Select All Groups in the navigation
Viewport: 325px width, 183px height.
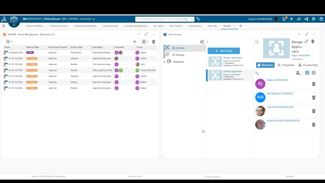185,55
